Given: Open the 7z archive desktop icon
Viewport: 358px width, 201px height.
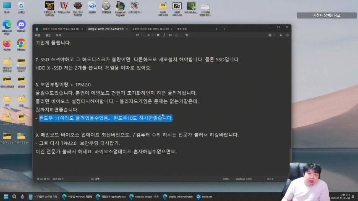Looking at the screenshot, I should [177, 9].
